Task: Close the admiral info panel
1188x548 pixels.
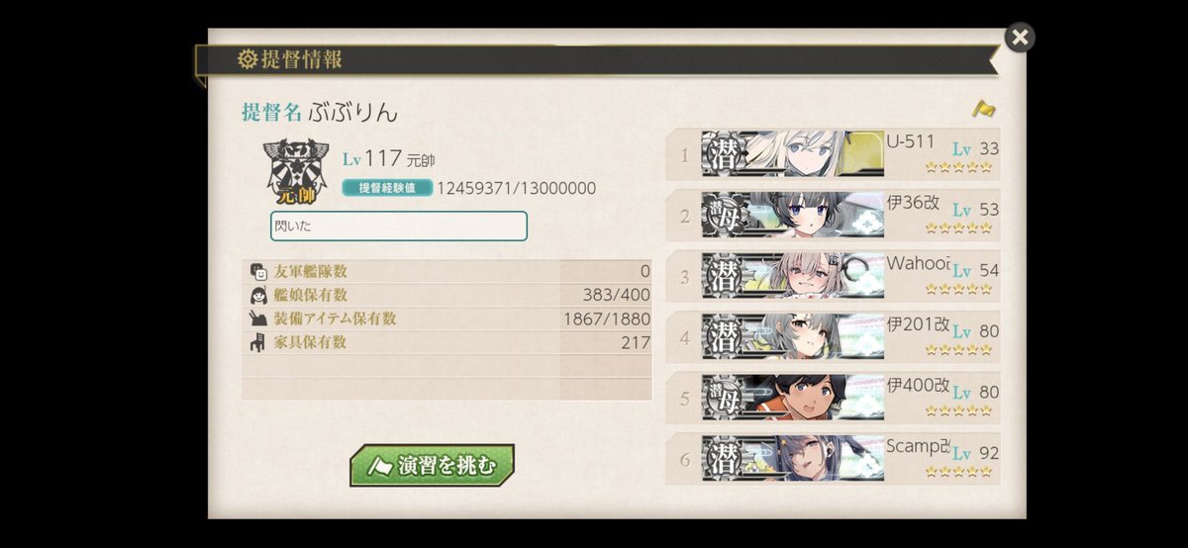Action: pos(1020,38)
